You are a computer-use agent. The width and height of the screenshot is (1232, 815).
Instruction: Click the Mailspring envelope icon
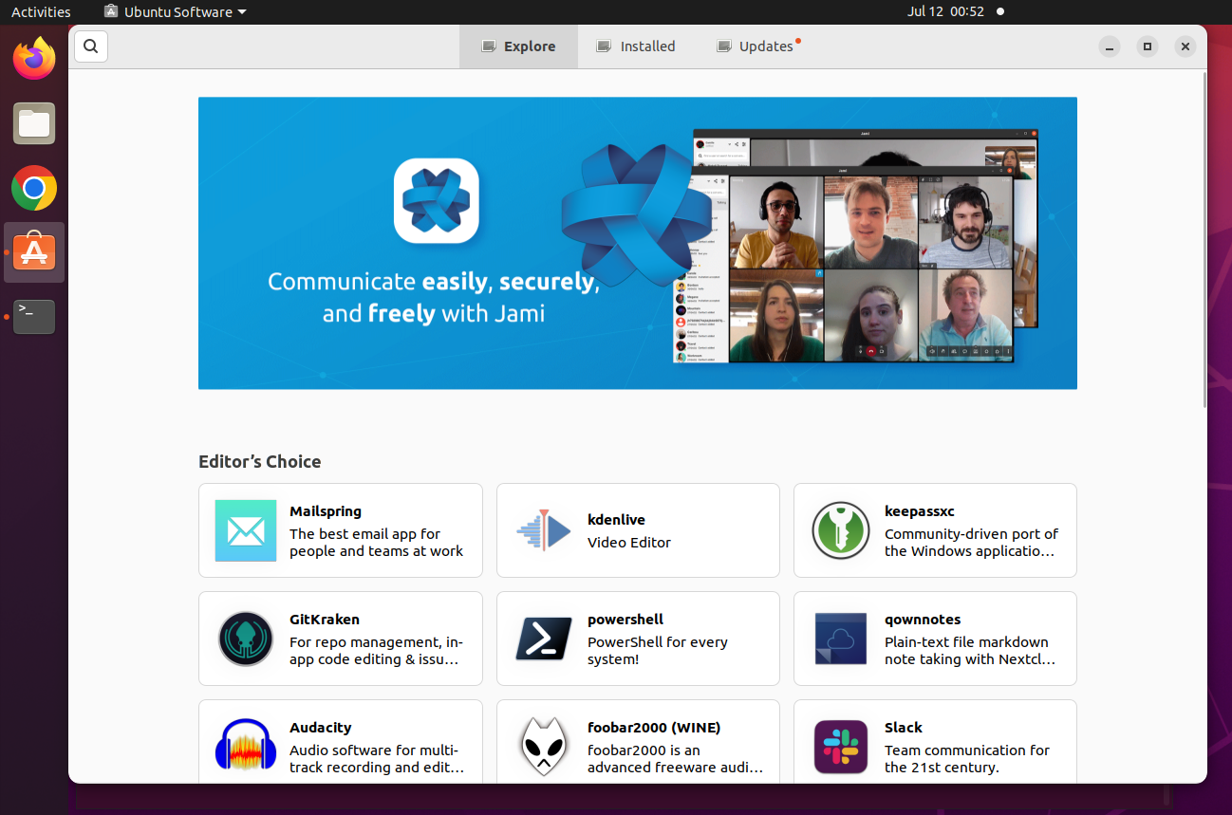[x=246, y=530]
